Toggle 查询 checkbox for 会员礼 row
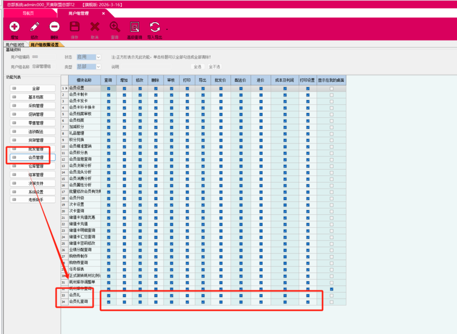 [x=109, y=296]
